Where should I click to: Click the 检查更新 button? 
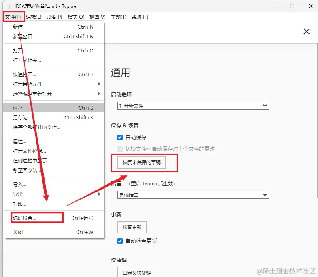click(x=132, y=227)
